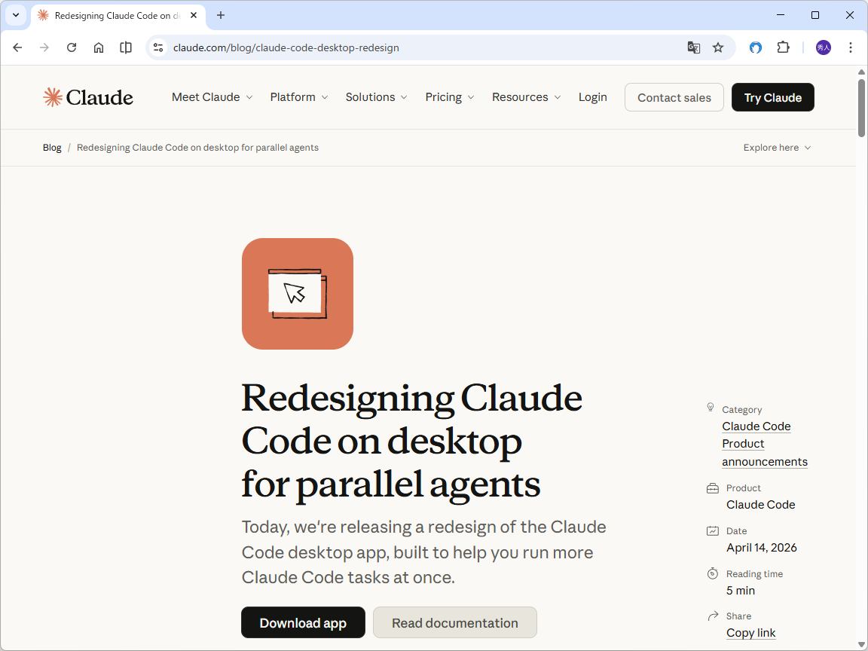Expand the Meet Claude menu
The width and height of the screenshot is (868, 651).
tap(212, 97)
